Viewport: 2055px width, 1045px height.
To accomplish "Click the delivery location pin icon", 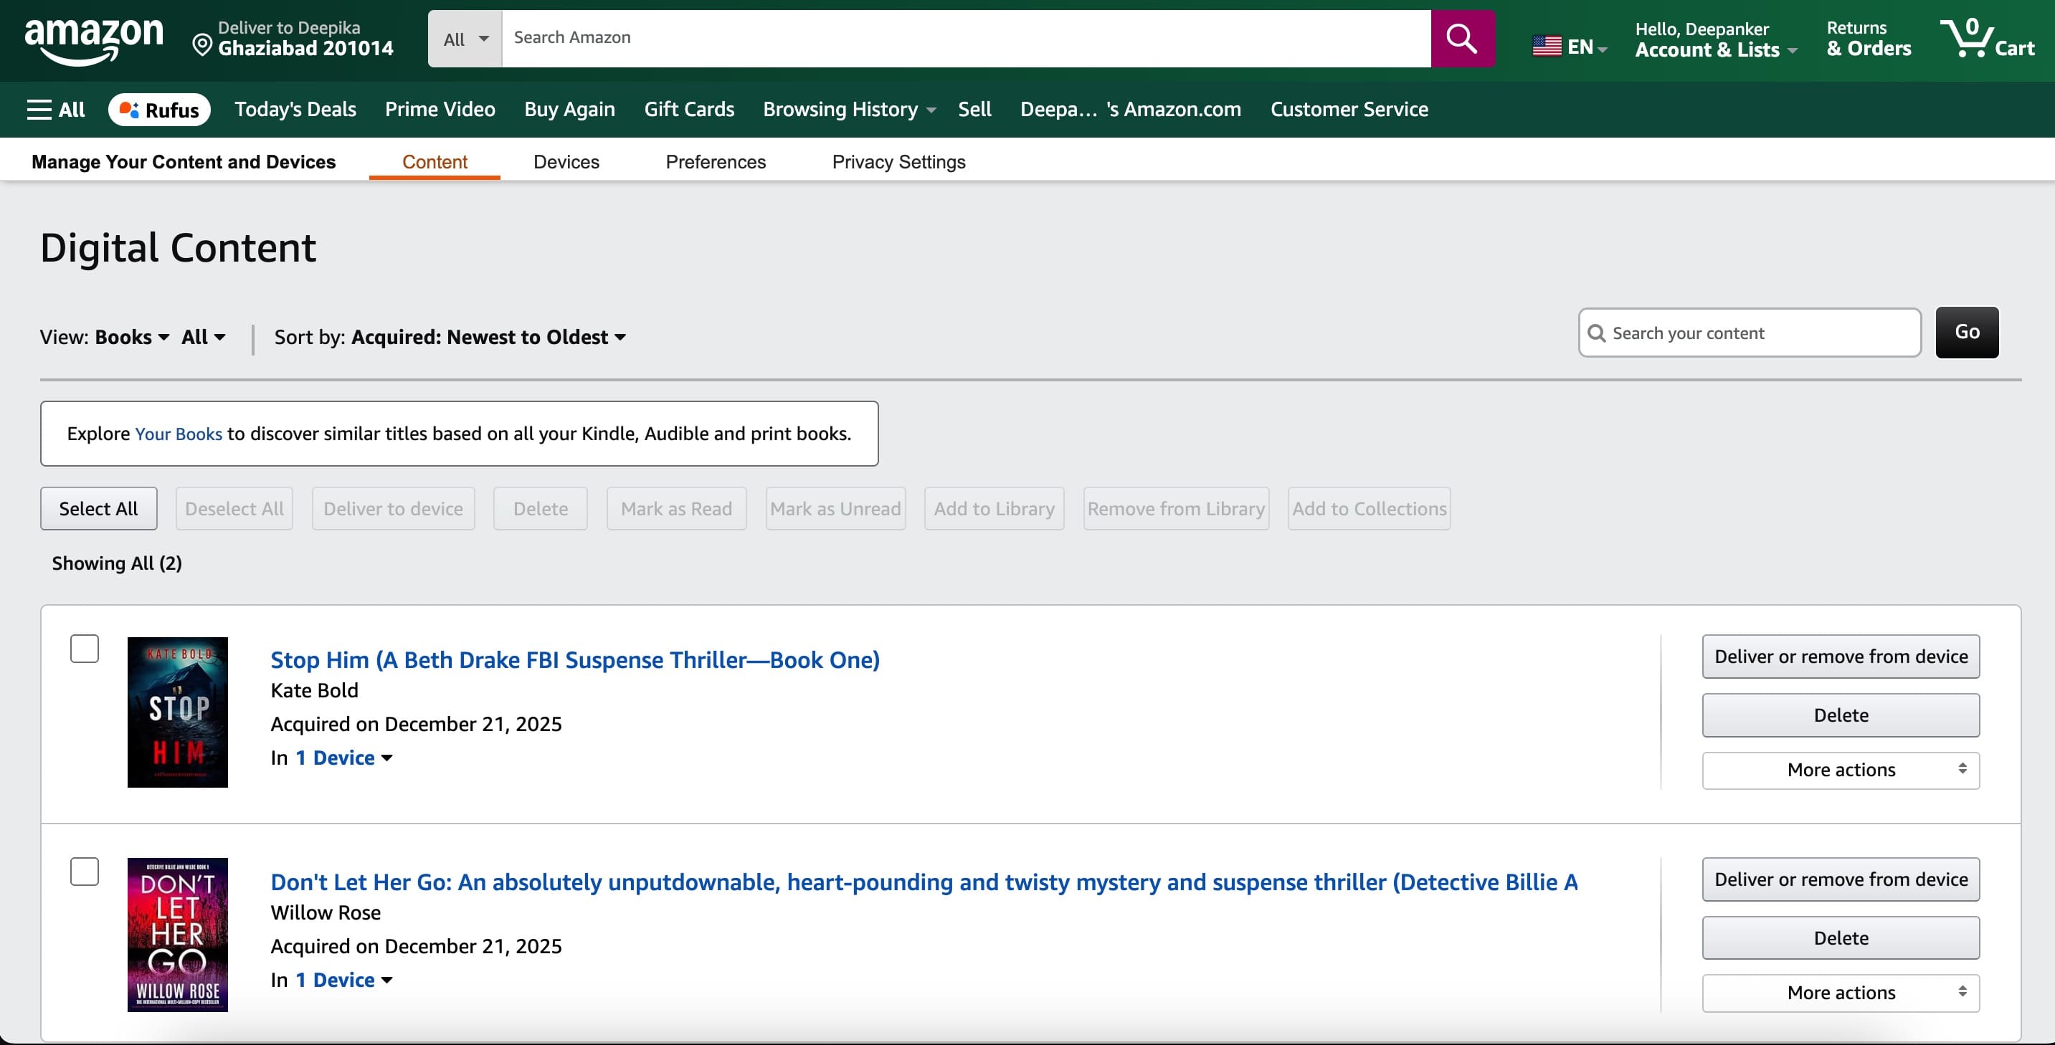I will [203, 45].
